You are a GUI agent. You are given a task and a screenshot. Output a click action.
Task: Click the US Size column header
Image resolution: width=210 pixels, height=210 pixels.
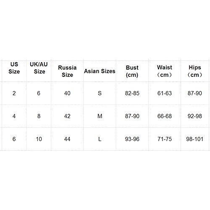(14, 68)
